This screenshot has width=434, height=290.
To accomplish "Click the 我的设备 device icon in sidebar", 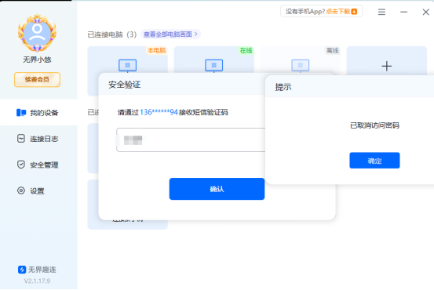I will (21, 113).
